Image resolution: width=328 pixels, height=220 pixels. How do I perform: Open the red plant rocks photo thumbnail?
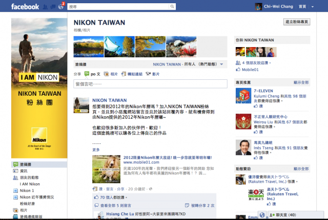click(181, 47)
